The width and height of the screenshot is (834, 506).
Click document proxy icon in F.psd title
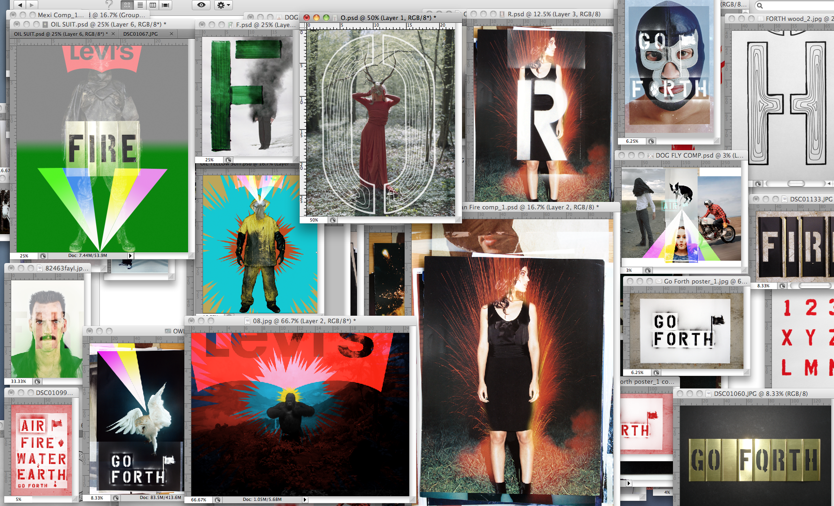[x=231, y=25]
